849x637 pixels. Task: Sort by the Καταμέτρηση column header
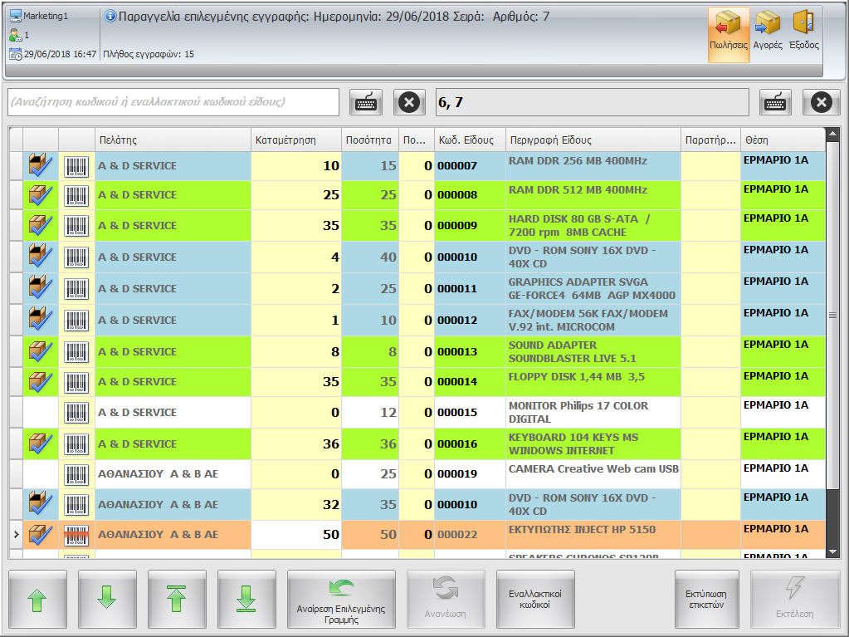pyautogui.click(x=296, y=140)
